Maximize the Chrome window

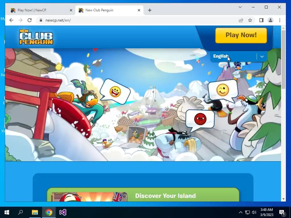266,7
